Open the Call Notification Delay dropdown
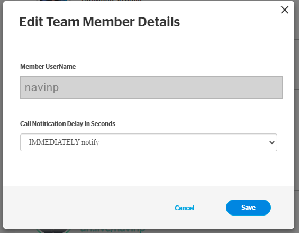Screen dimensions: 299x233 [149, 142]
